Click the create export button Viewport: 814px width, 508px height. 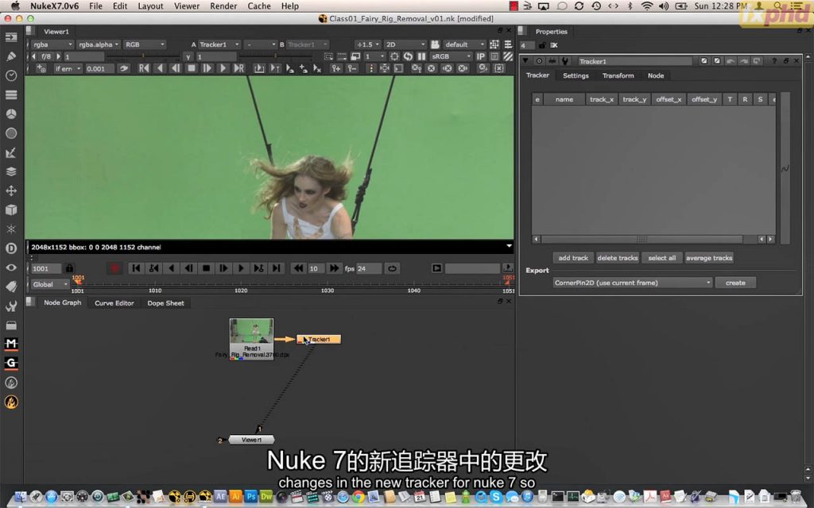[735, 283]
